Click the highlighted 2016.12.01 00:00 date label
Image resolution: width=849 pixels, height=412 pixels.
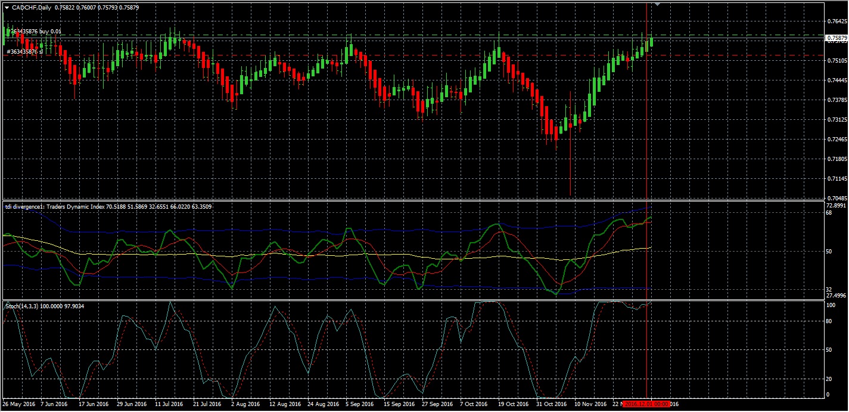pos(646,404)
